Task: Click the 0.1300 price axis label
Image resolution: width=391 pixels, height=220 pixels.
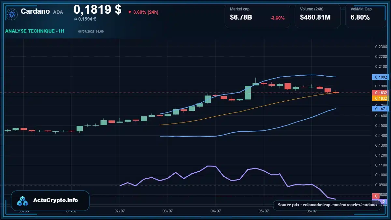Action: tap(381, 145)
